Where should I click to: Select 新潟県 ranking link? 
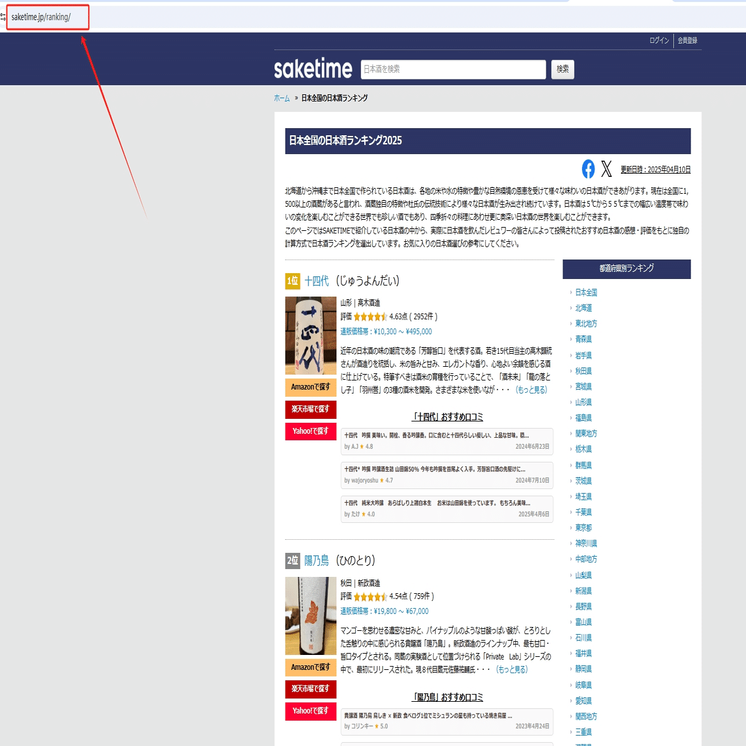pyautogui.click(x=583, y=591)
